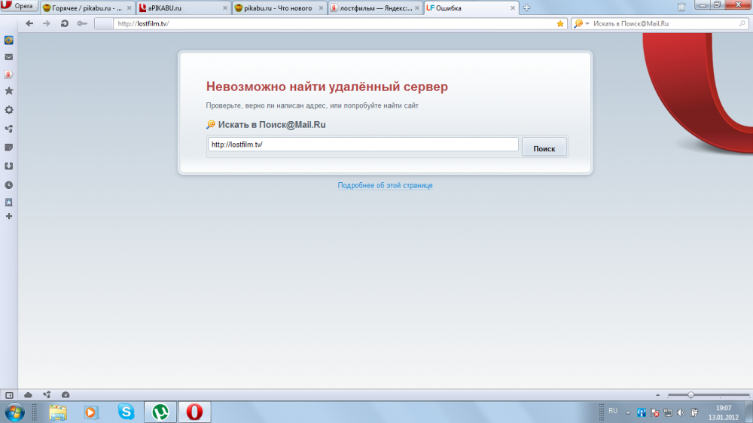Open the Notes panel in sidebar

9,147
